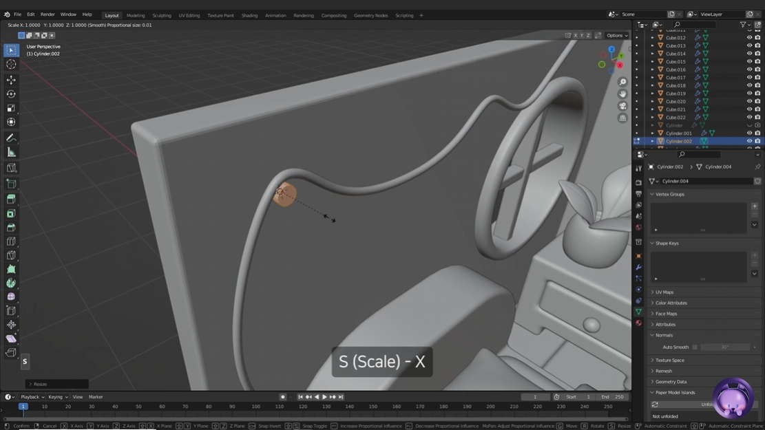Select the Select Box tool
765x430 pixels.
pos(11,50)
